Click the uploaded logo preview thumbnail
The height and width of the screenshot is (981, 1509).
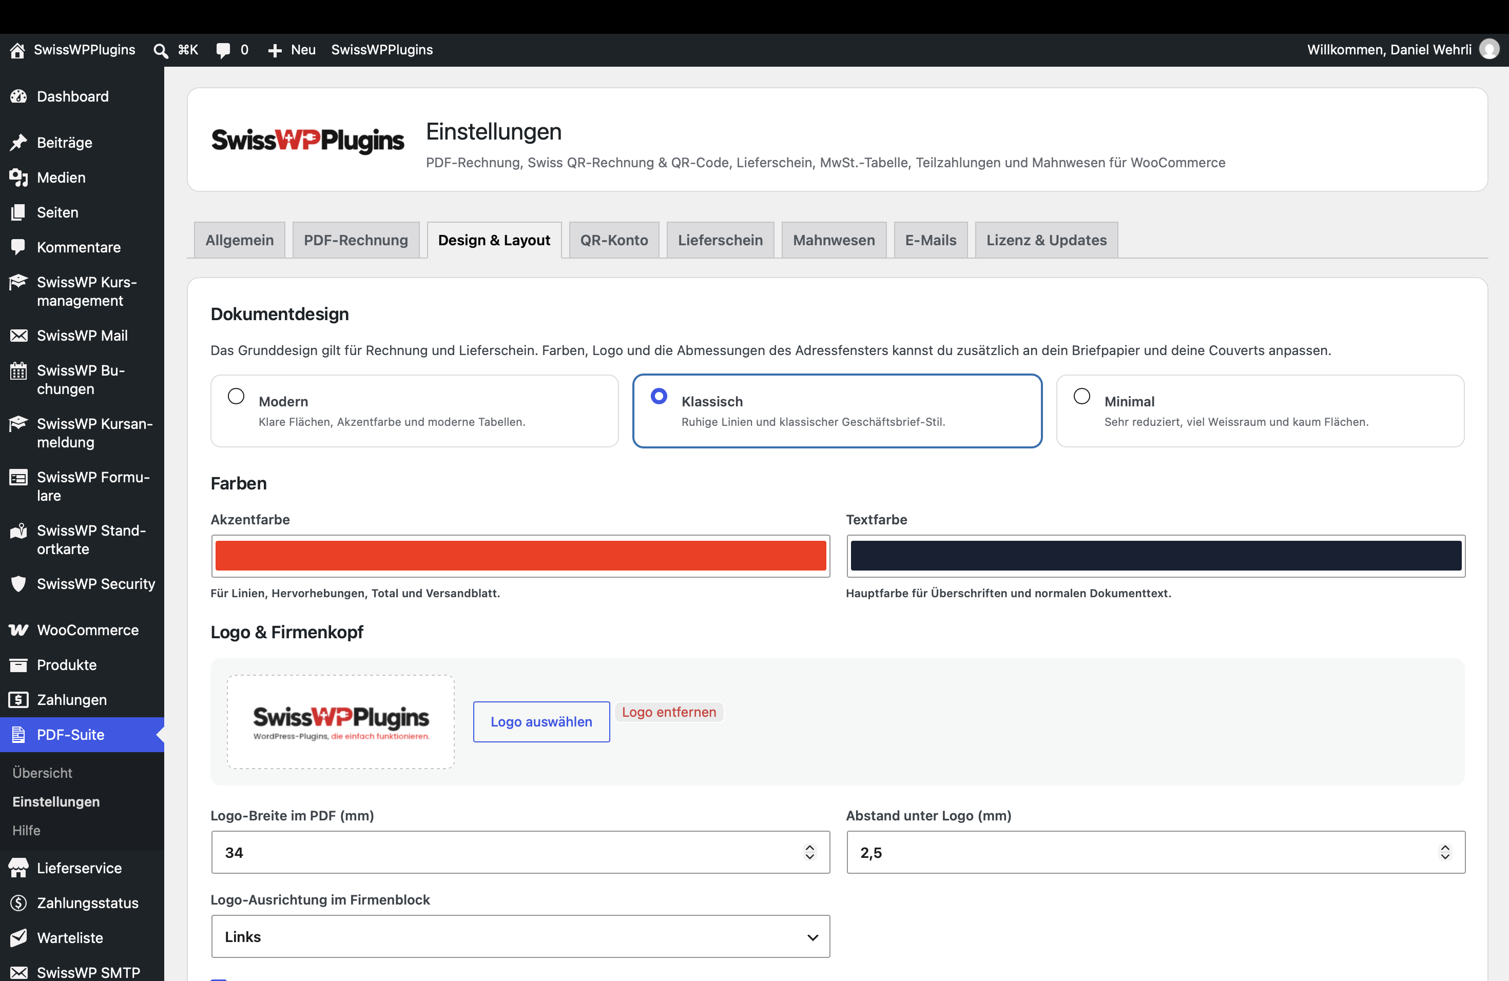coord(341,722)
